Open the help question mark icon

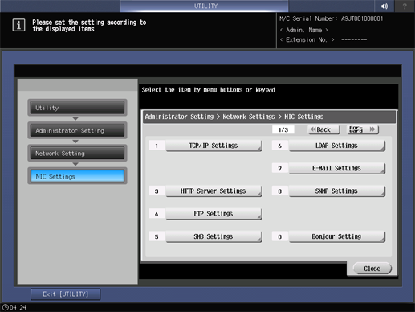pyautogui.click(x=405, y=6)
